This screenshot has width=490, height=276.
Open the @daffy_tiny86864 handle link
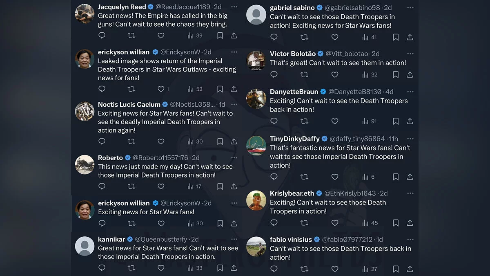(x=357, y=139)
